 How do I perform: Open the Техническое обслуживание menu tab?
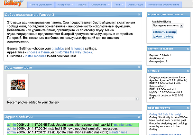[x=164, y=5]
